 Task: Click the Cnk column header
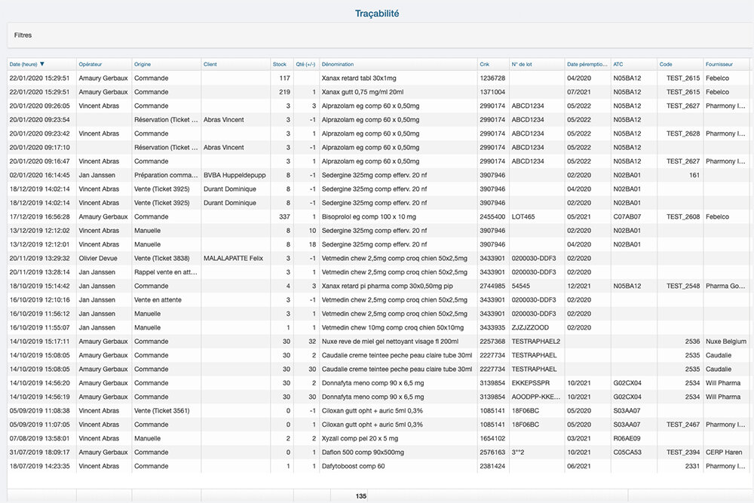[x=484, y=64]
